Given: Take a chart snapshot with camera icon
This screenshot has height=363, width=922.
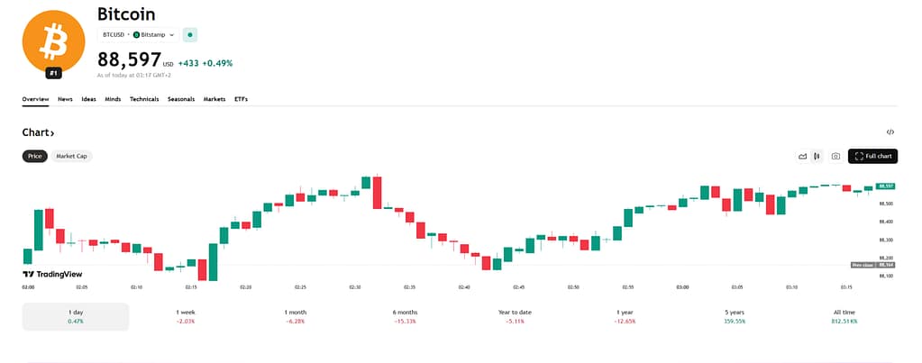Looking at the screenshot, I should (835, 156).
